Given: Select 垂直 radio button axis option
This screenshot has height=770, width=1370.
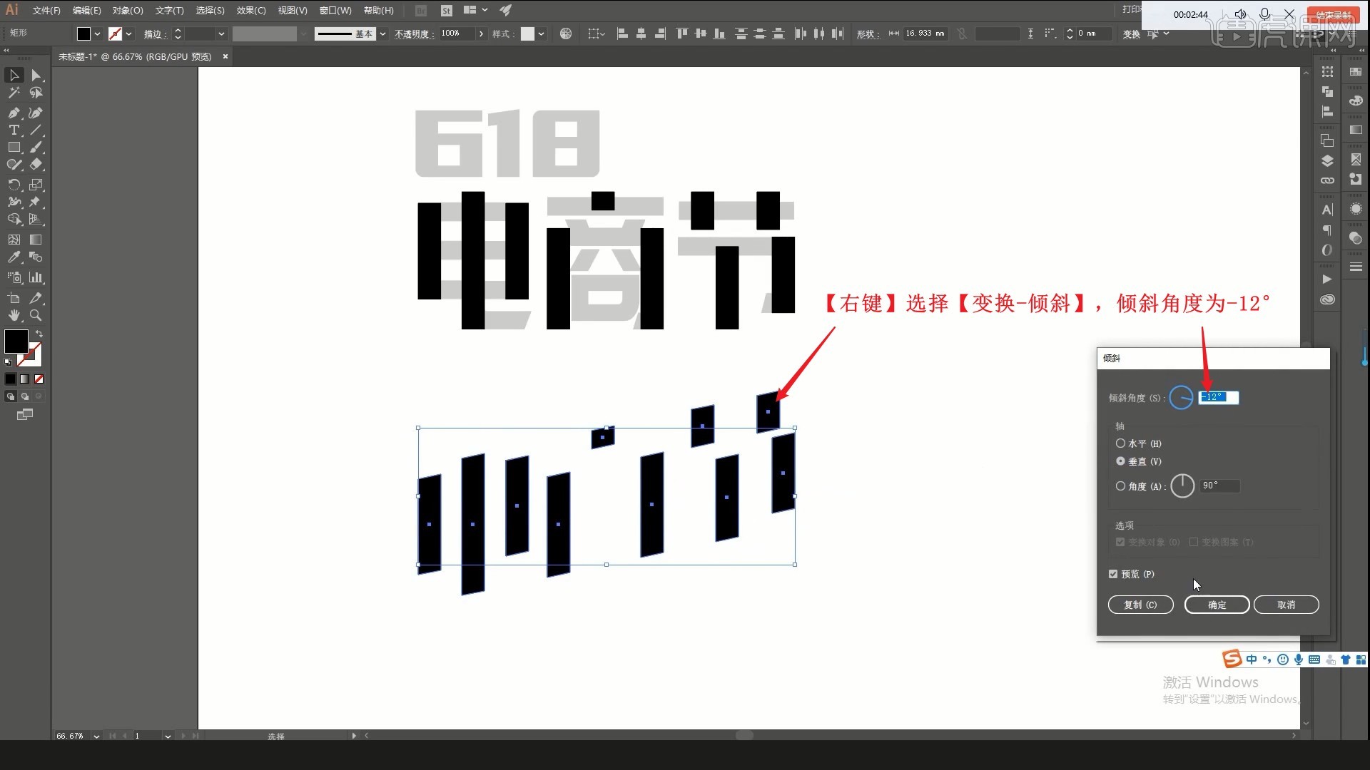Looking at the screenshot, I should 1121,461.
